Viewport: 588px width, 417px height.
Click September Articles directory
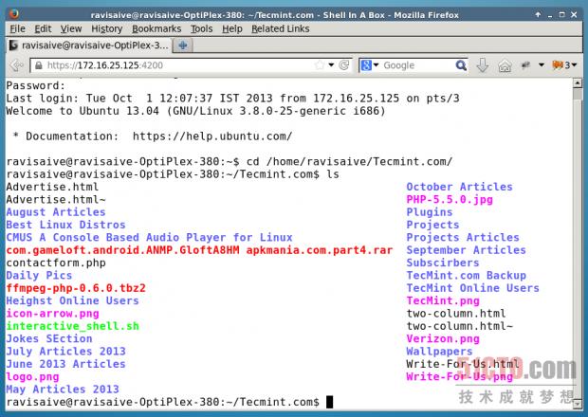tap(466, 250)
